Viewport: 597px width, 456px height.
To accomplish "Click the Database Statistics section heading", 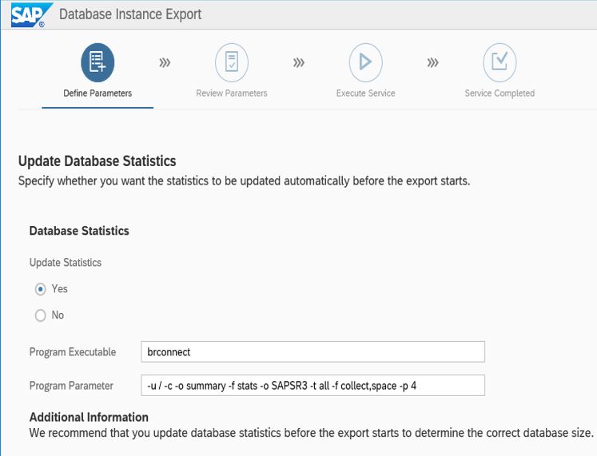I will pos(79,231).
